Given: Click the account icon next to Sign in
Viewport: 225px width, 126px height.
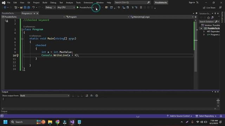Looking at the screenshot, I should click(x=198, y=2).
